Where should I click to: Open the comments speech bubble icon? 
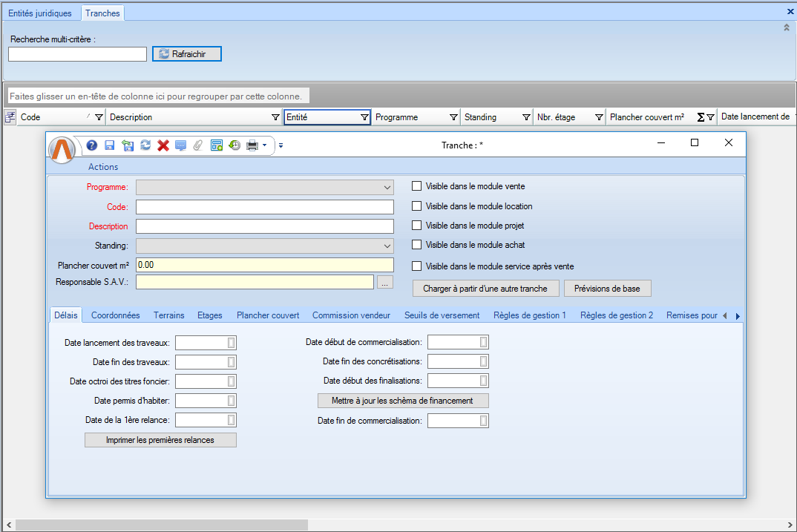(181, 145)
